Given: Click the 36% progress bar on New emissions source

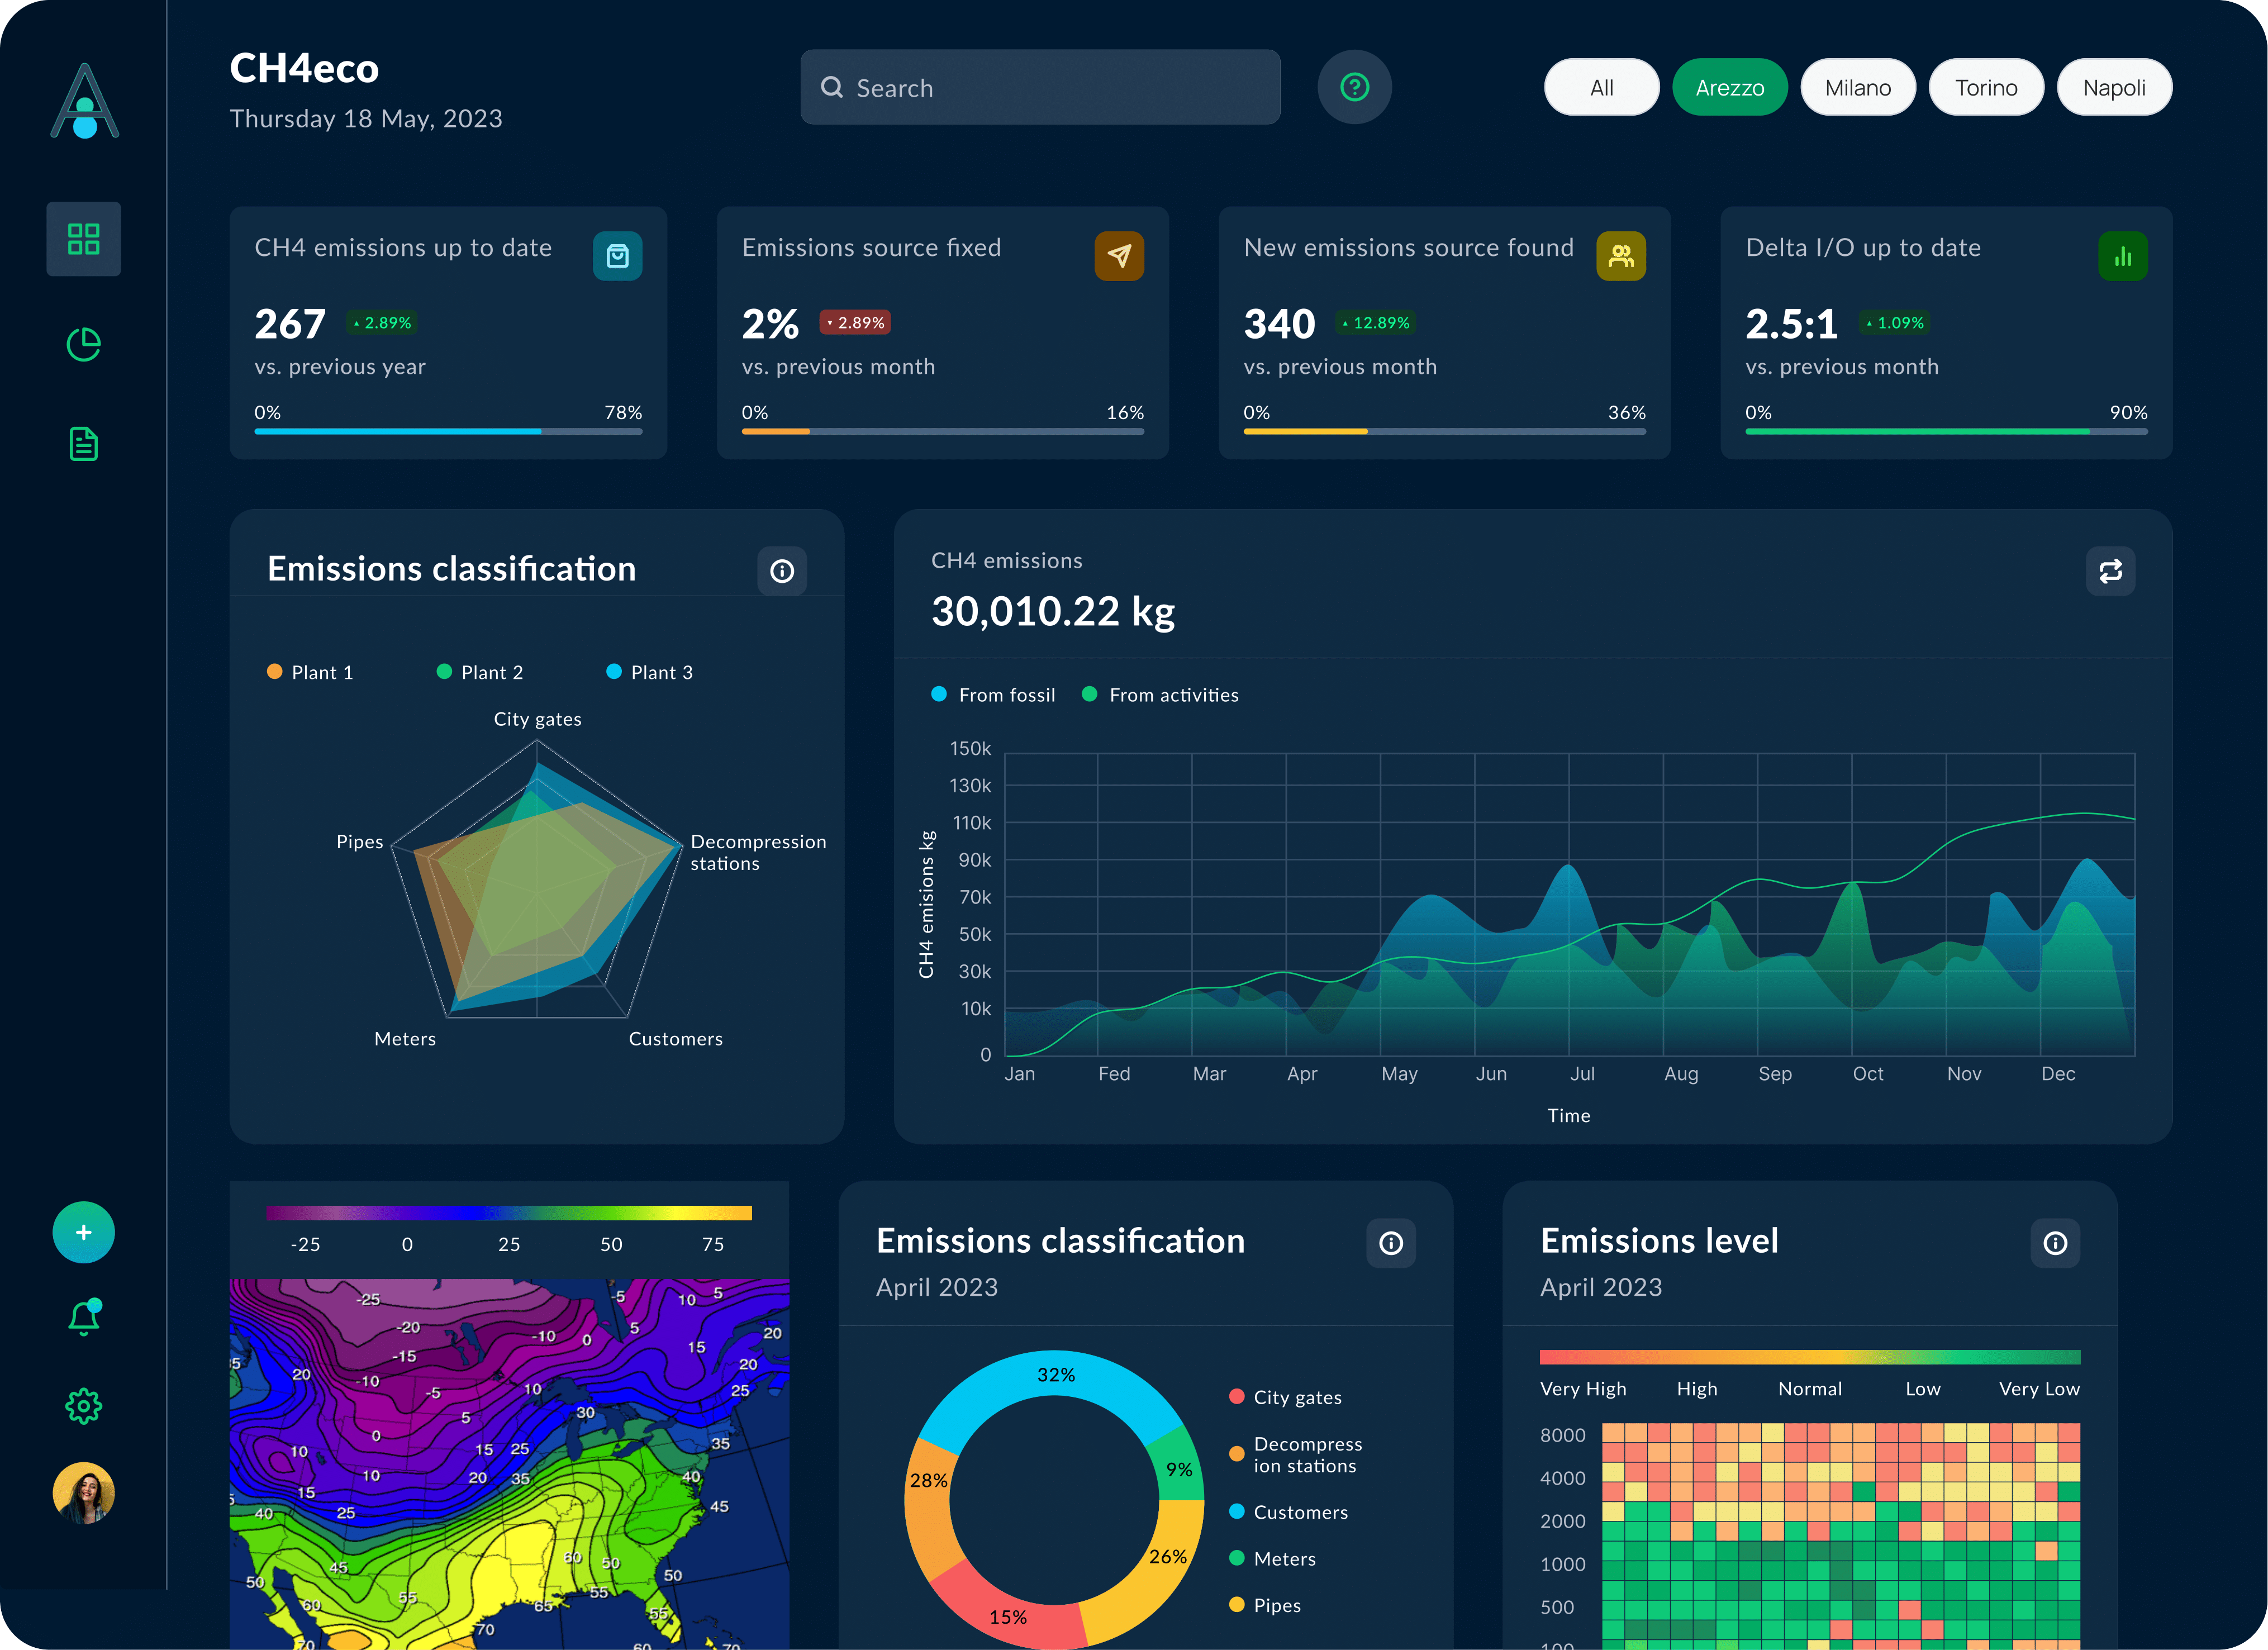Looking at the screenshot, I should tap(1445, 431).
